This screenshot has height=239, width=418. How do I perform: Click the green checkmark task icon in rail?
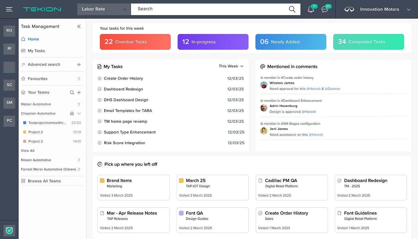[x=9, y=231]
